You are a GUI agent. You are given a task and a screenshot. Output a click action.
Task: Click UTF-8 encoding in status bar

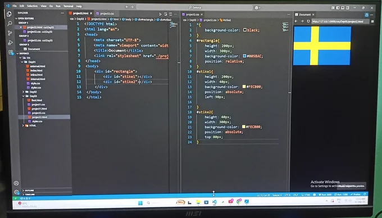288,195
